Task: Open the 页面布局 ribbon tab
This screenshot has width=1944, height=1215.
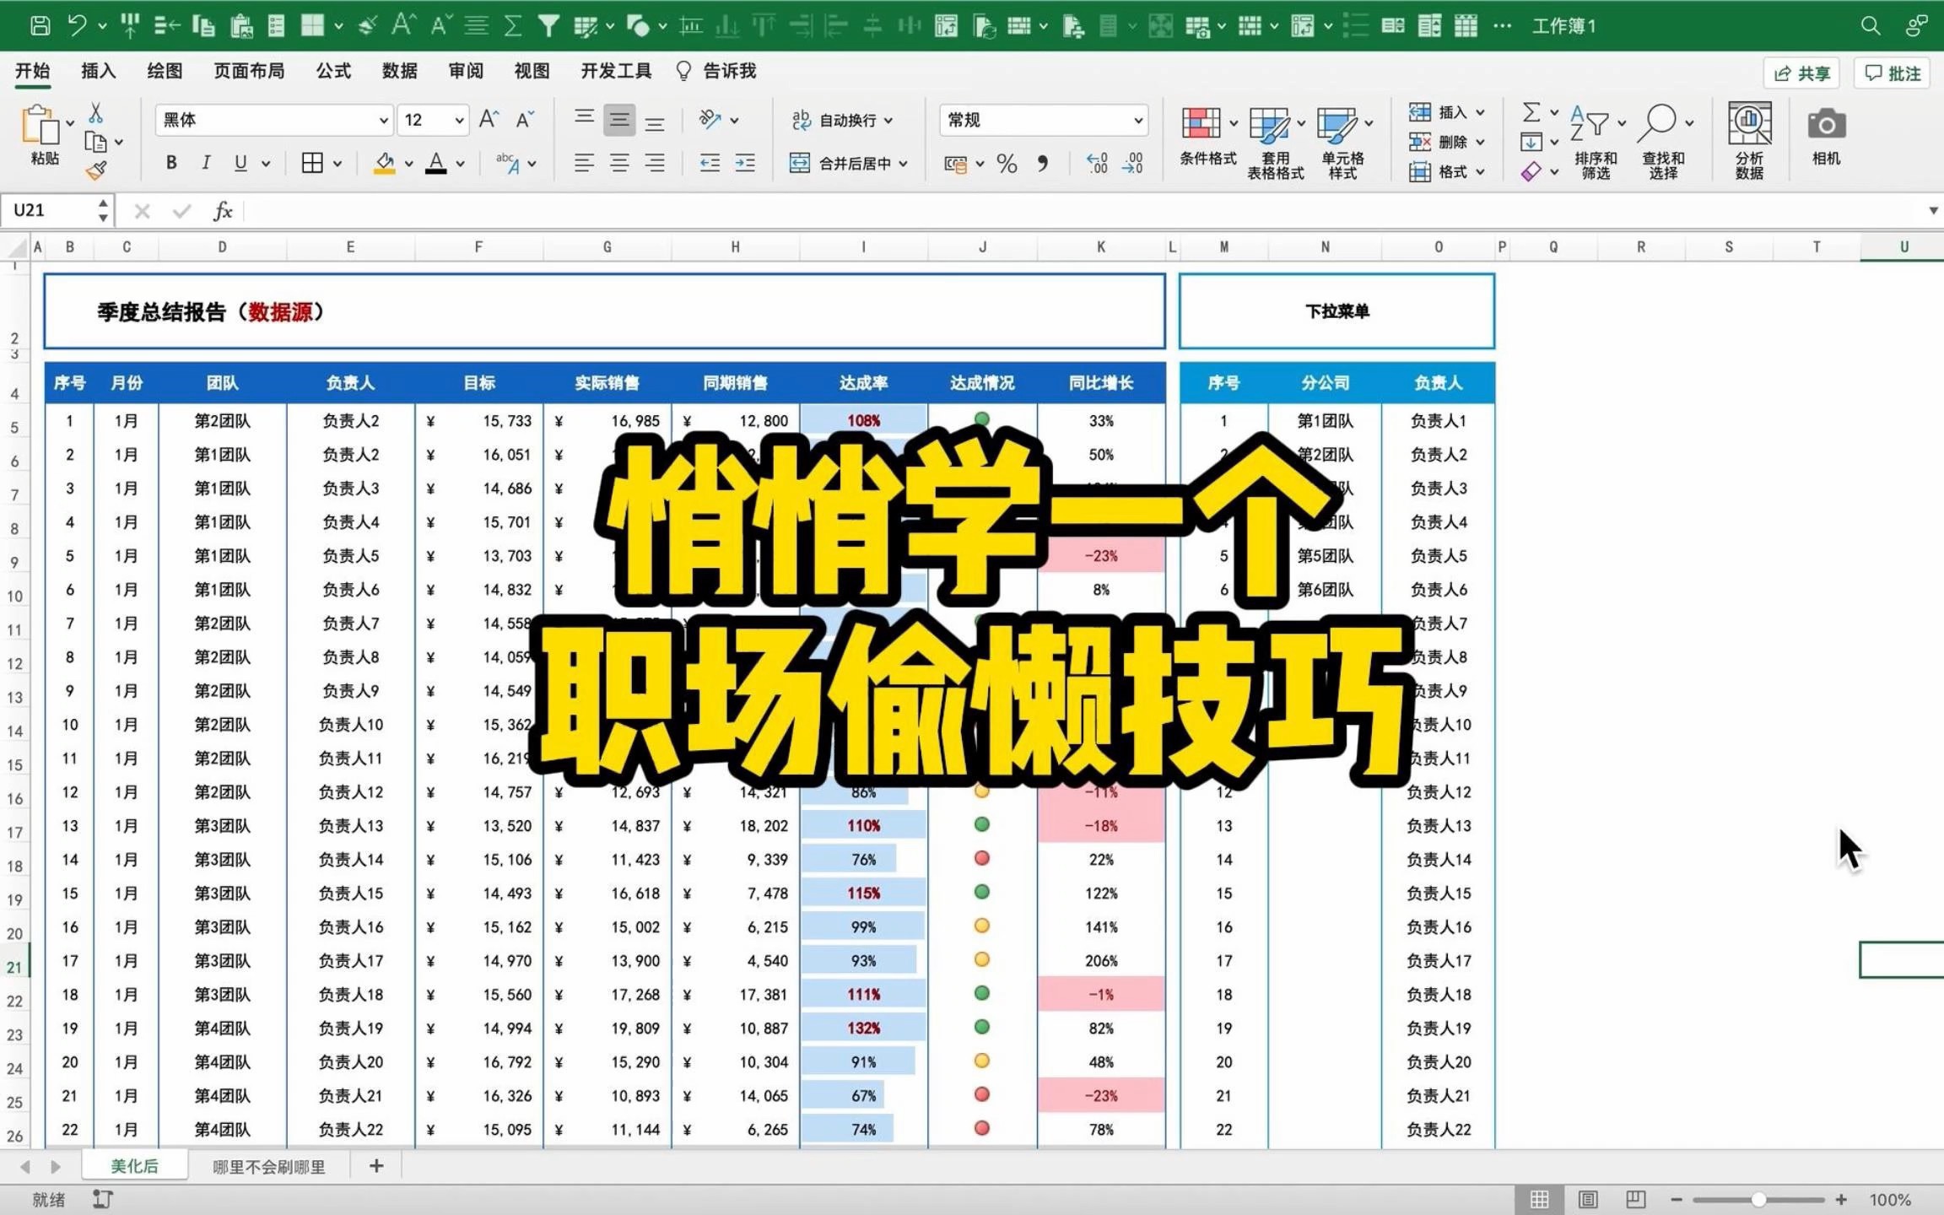Action: [249, 71]
